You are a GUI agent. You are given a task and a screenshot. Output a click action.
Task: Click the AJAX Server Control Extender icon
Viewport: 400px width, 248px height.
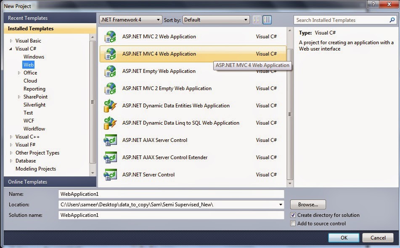(x=110, y=157)
